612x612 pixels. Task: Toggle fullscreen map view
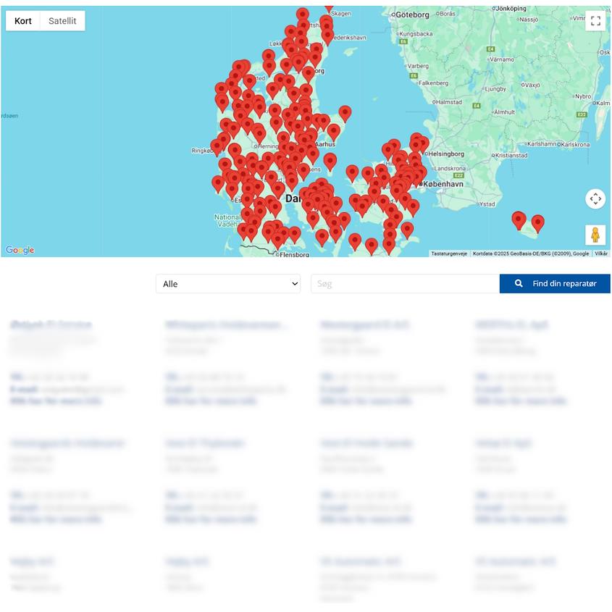(595, 21)
